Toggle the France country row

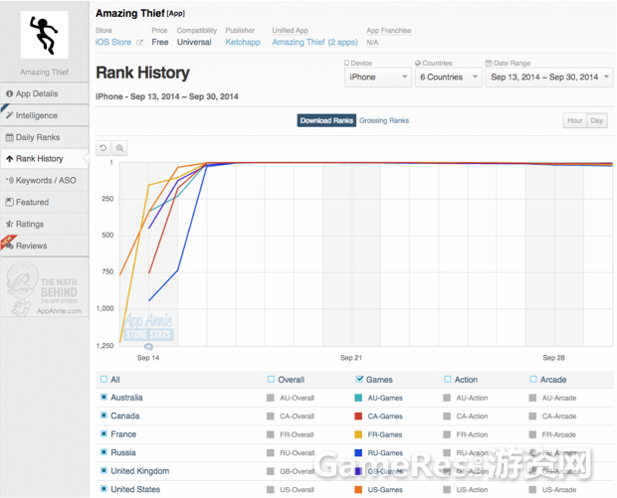103,434
